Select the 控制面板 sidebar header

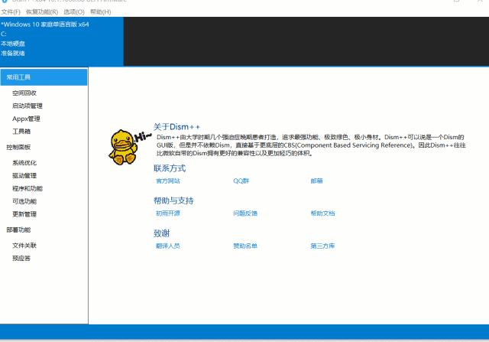[18, 147]
